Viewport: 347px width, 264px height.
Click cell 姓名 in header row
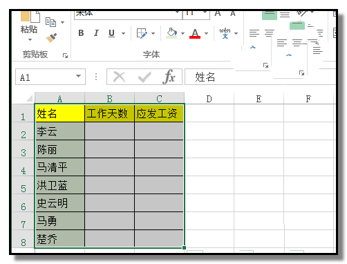click(60, 113)
